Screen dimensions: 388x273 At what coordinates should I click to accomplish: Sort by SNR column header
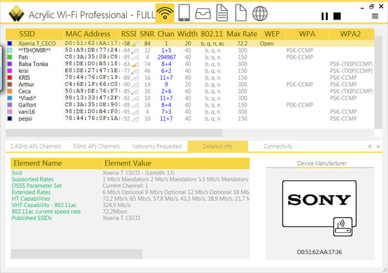tap(147, 34)
